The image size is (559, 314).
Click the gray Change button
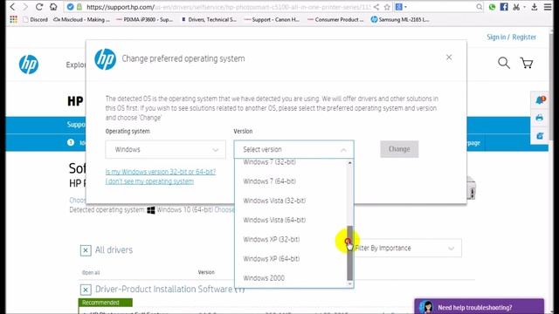point(399,149)
